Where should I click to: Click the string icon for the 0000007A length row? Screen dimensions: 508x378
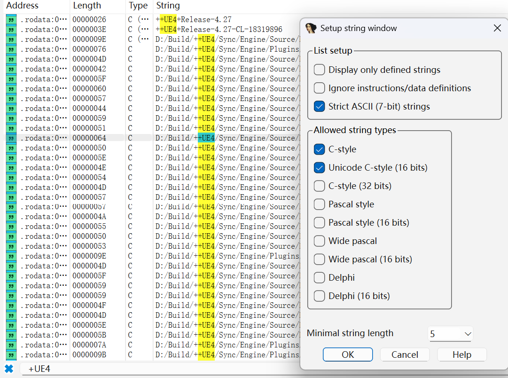pos(11,345)
